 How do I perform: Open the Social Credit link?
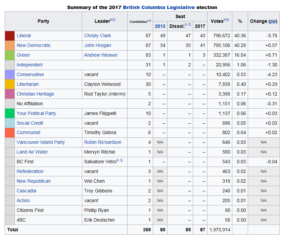click(30, 123)
